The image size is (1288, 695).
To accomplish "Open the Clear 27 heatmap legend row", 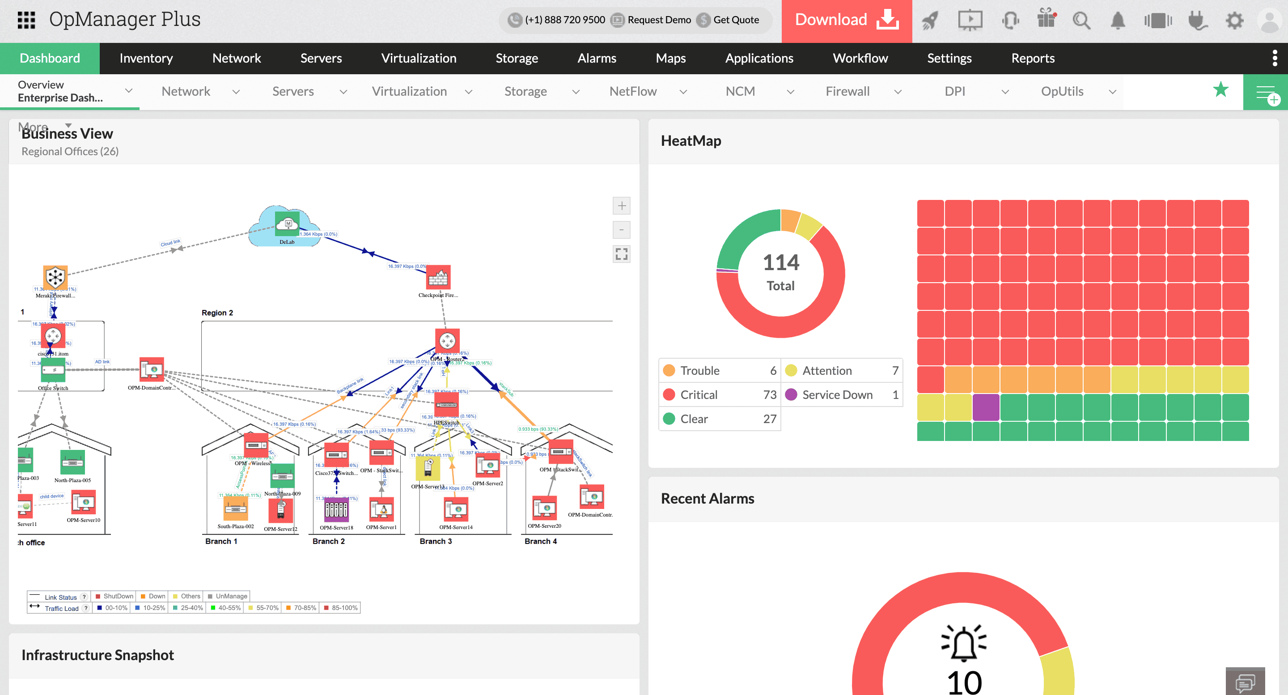I will pos(720,419).
